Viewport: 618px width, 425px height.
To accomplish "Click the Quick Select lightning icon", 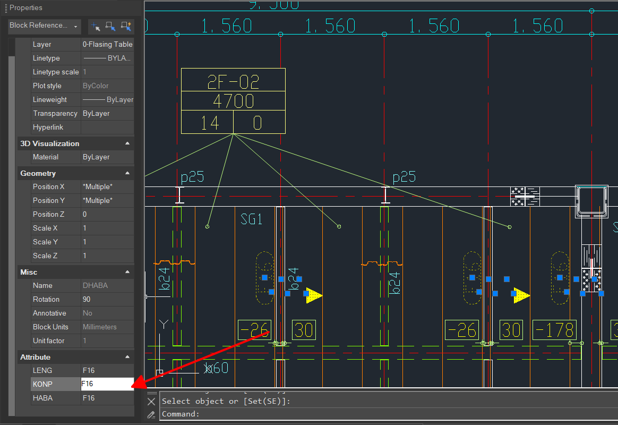I will pyautogui.click(x=126, y=25).
